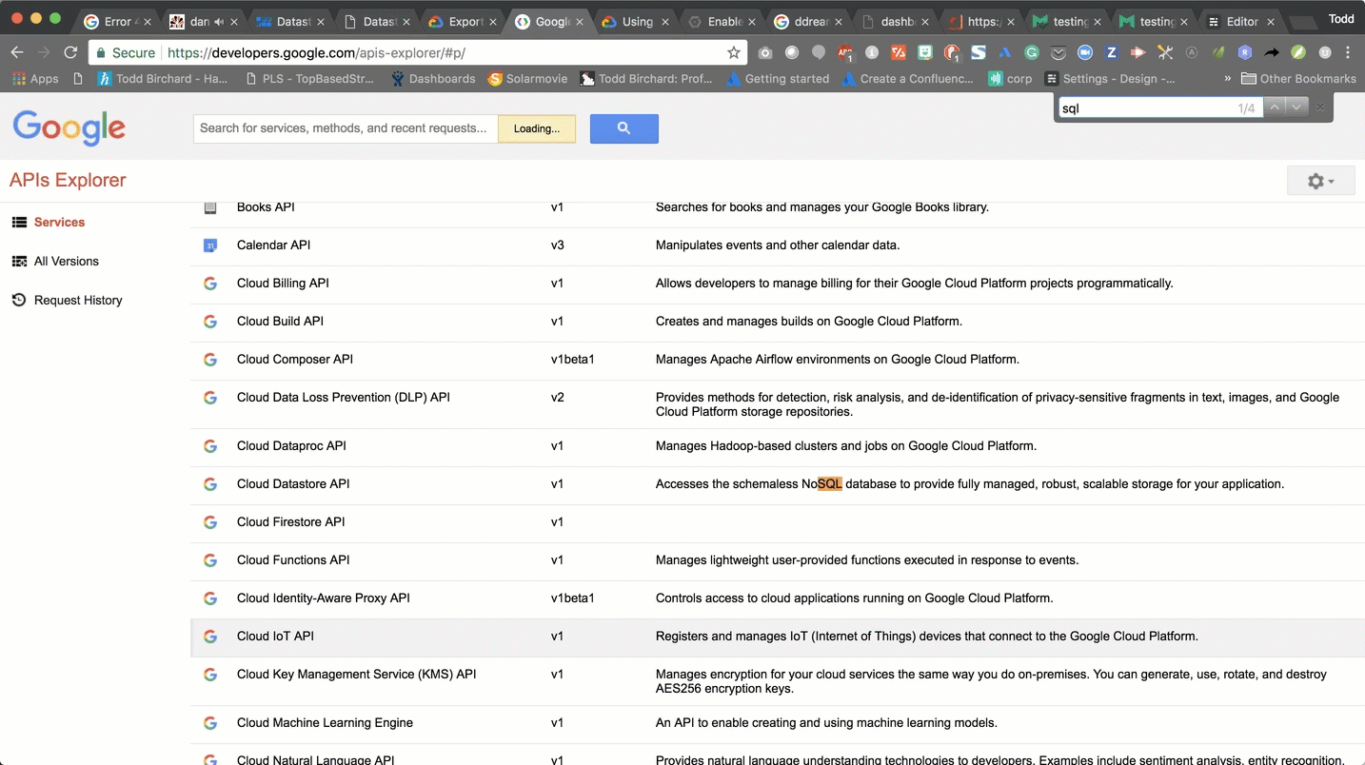Select Cloud Key Management Service (KMS) API
This screenshot has width=1365, height=765.
pos(778,681)
